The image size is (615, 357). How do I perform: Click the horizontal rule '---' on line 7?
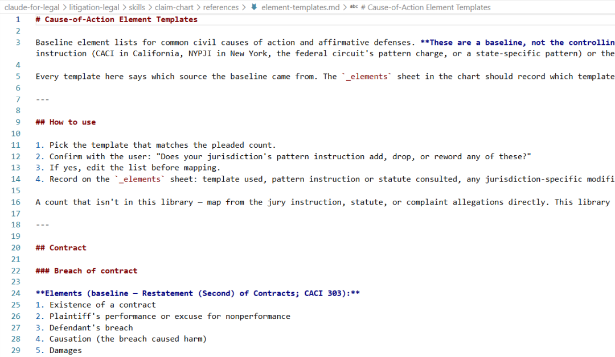(x=42, y=99)
